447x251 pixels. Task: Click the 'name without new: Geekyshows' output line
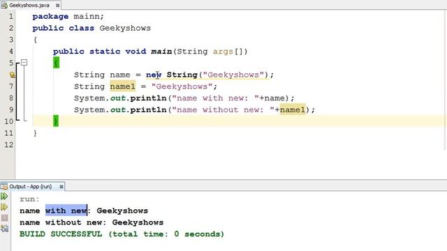click(91, 222)
